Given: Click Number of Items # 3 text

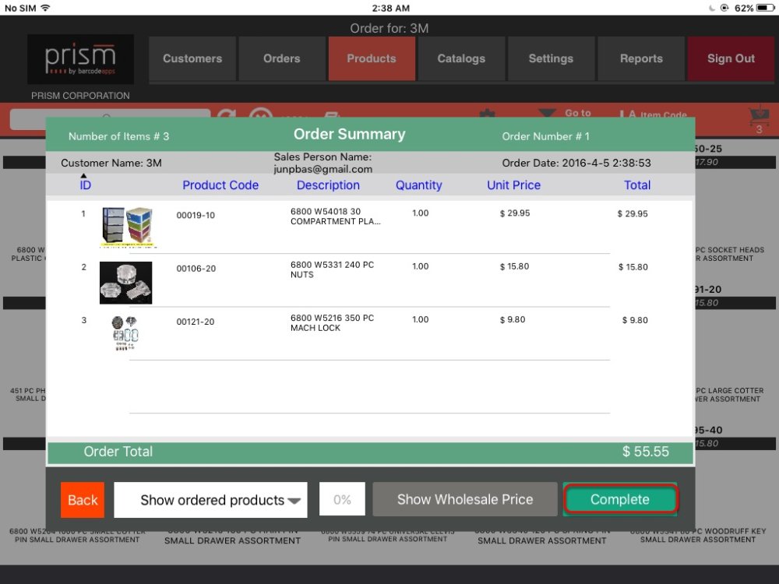Looking at the screenshot, I should click(118, 136).
